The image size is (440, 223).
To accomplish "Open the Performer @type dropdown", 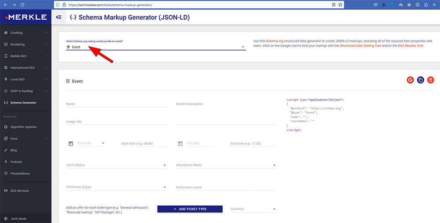I will [117, 187].
